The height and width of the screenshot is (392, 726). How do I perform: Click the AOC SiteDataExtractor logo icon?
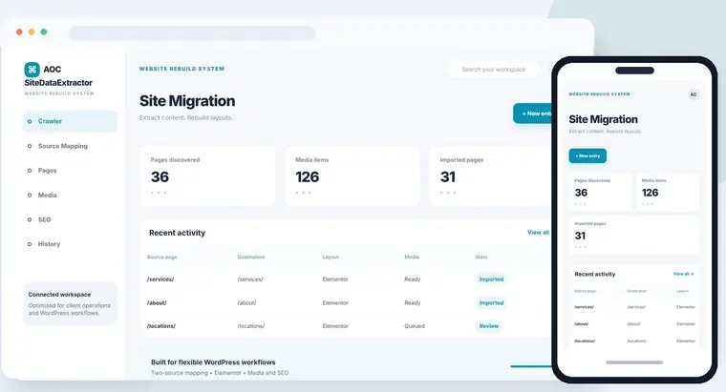(32, 70)
